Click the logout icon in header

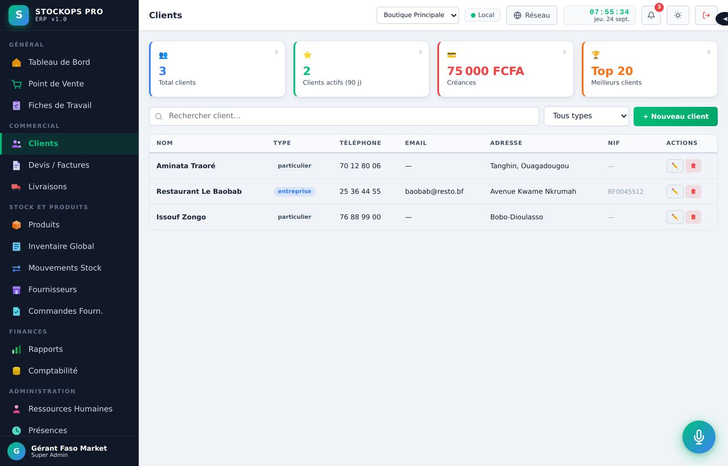706,15
